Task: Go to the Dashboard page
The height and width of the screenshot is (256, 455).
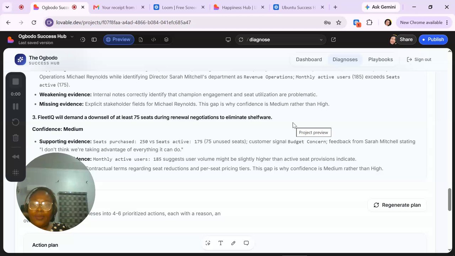Action: pos(309,59)
